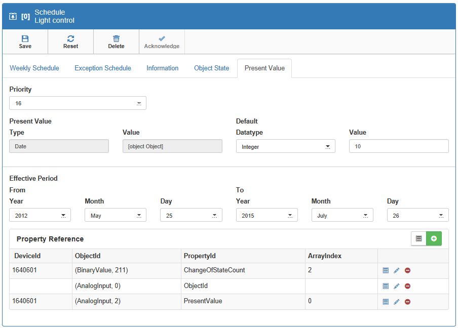Open the From Month dropdown showing May

pyautogui.click(x=116, y=215)
